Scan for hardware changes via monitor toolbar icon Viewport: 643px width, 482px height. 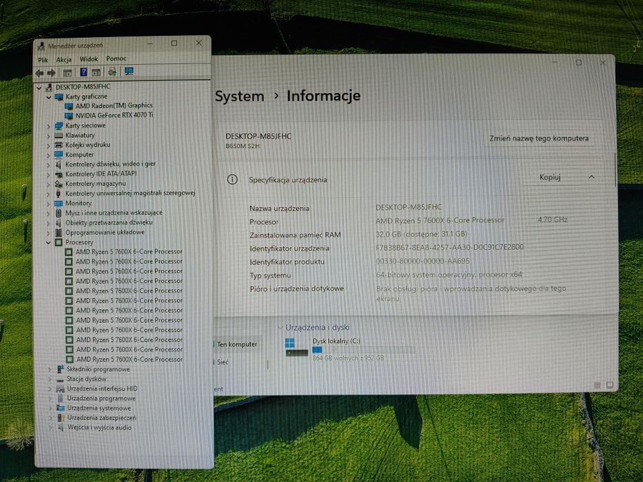(129, 72)
